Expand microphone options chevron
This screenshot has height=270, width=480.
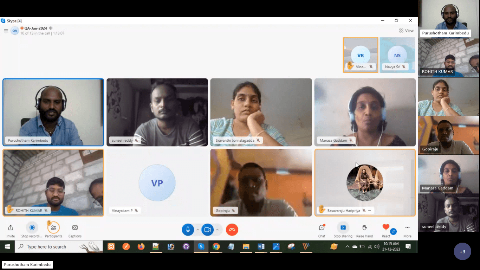point(197,230)
